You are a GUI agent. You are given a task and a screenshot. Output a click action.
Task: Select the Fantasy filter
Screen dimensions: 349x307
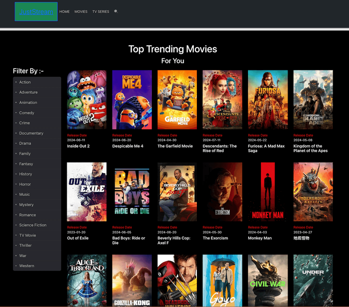point(37,164)
